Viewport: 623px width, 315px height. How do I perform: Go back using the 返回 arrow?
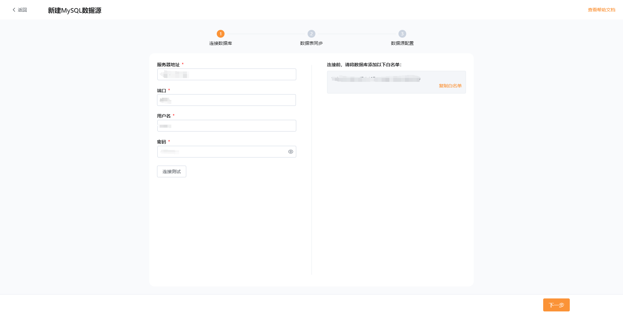click(x=14, y=10)
